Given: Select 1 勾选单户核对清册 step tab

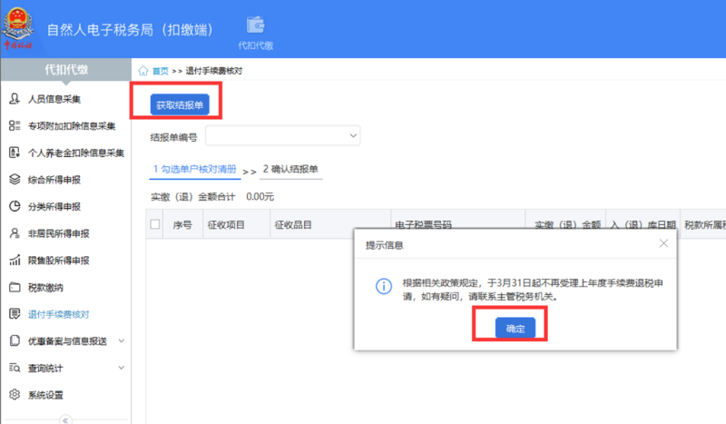Looking at the screenshot, I should [x=194, y=169].
